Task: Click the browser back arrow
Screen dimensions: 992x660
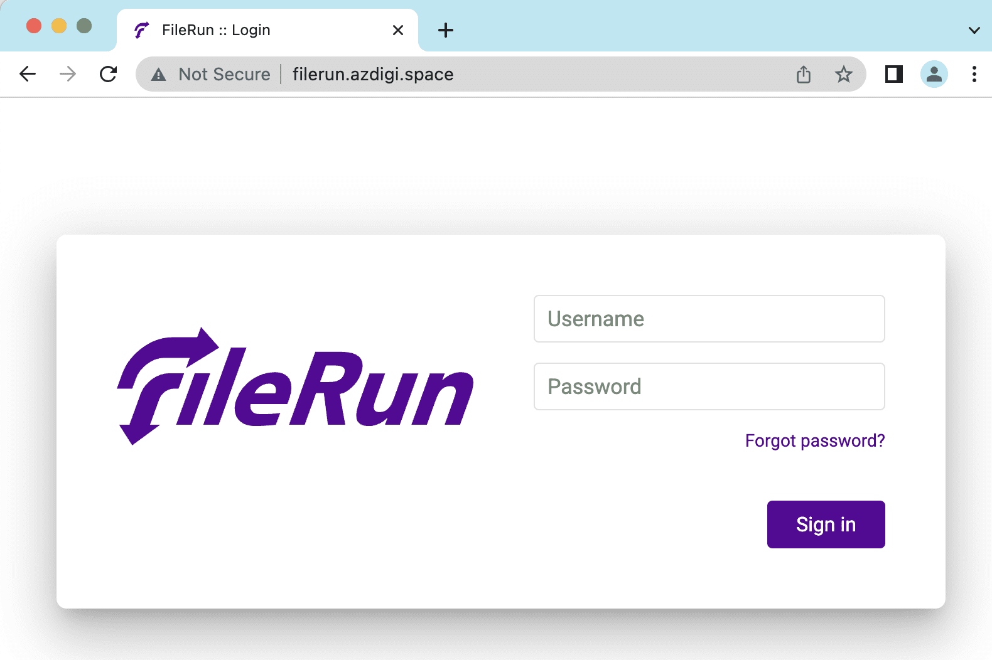Action: 28,74
